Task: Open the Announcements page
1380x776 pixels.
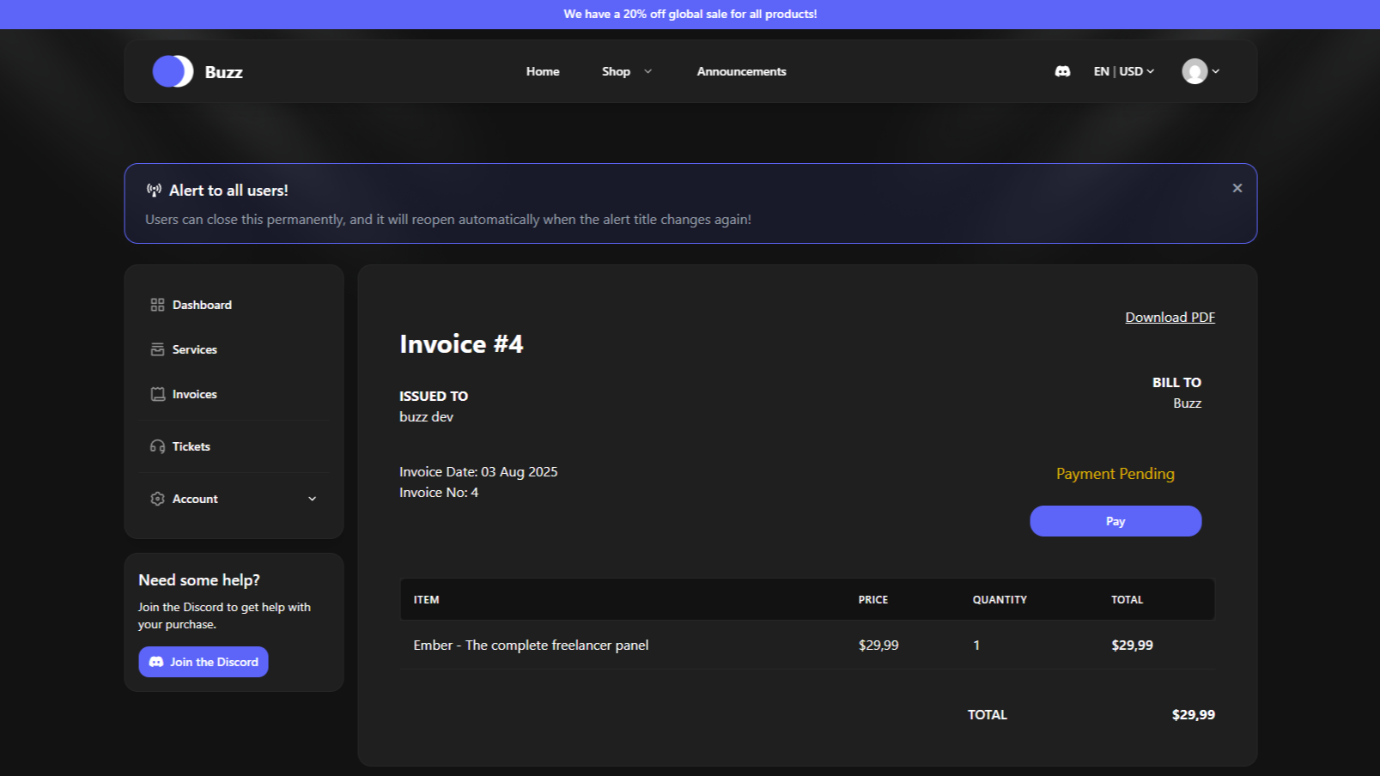Action: [741, 71]
